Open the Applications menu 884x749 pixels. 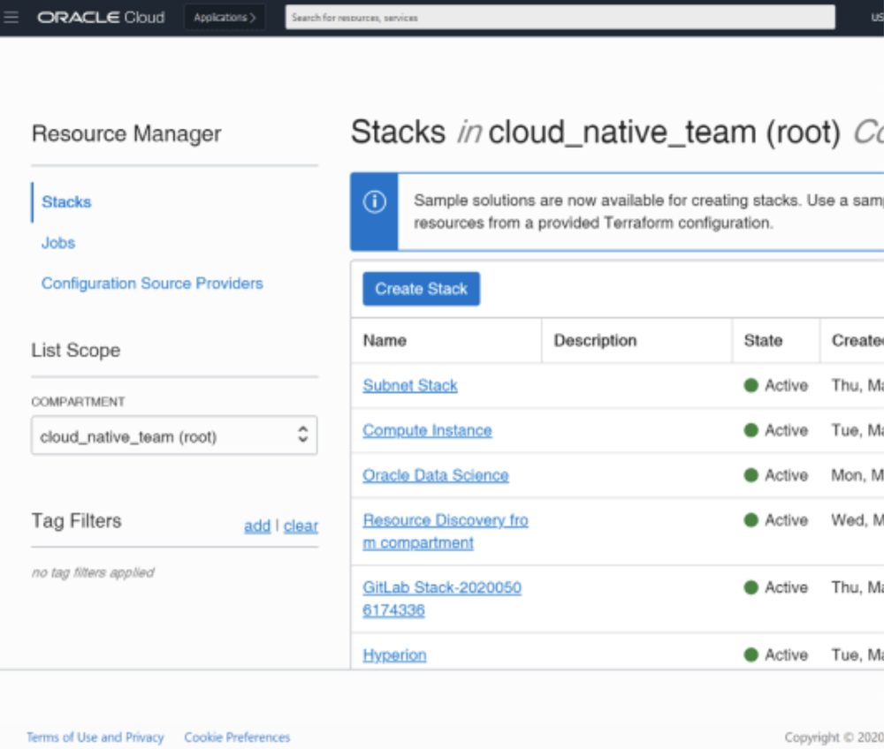point(224,16)
